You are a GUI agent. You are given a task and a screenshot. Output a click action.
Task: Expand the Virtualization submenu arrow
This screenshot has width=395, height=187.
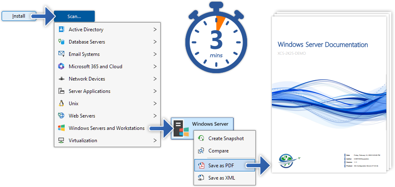(155, 140)
